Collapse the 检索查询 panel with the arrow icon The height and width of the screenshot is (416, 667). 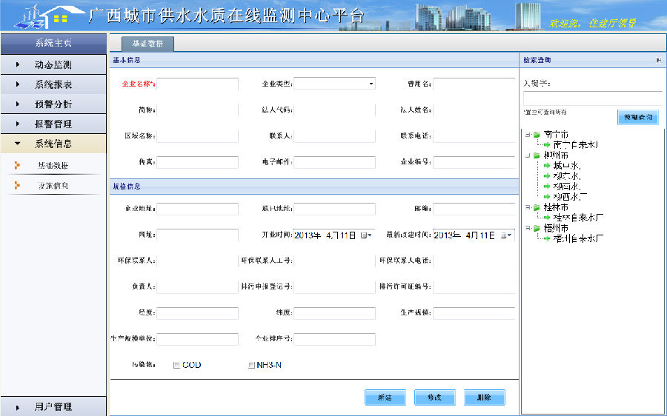tap(658, 60)
